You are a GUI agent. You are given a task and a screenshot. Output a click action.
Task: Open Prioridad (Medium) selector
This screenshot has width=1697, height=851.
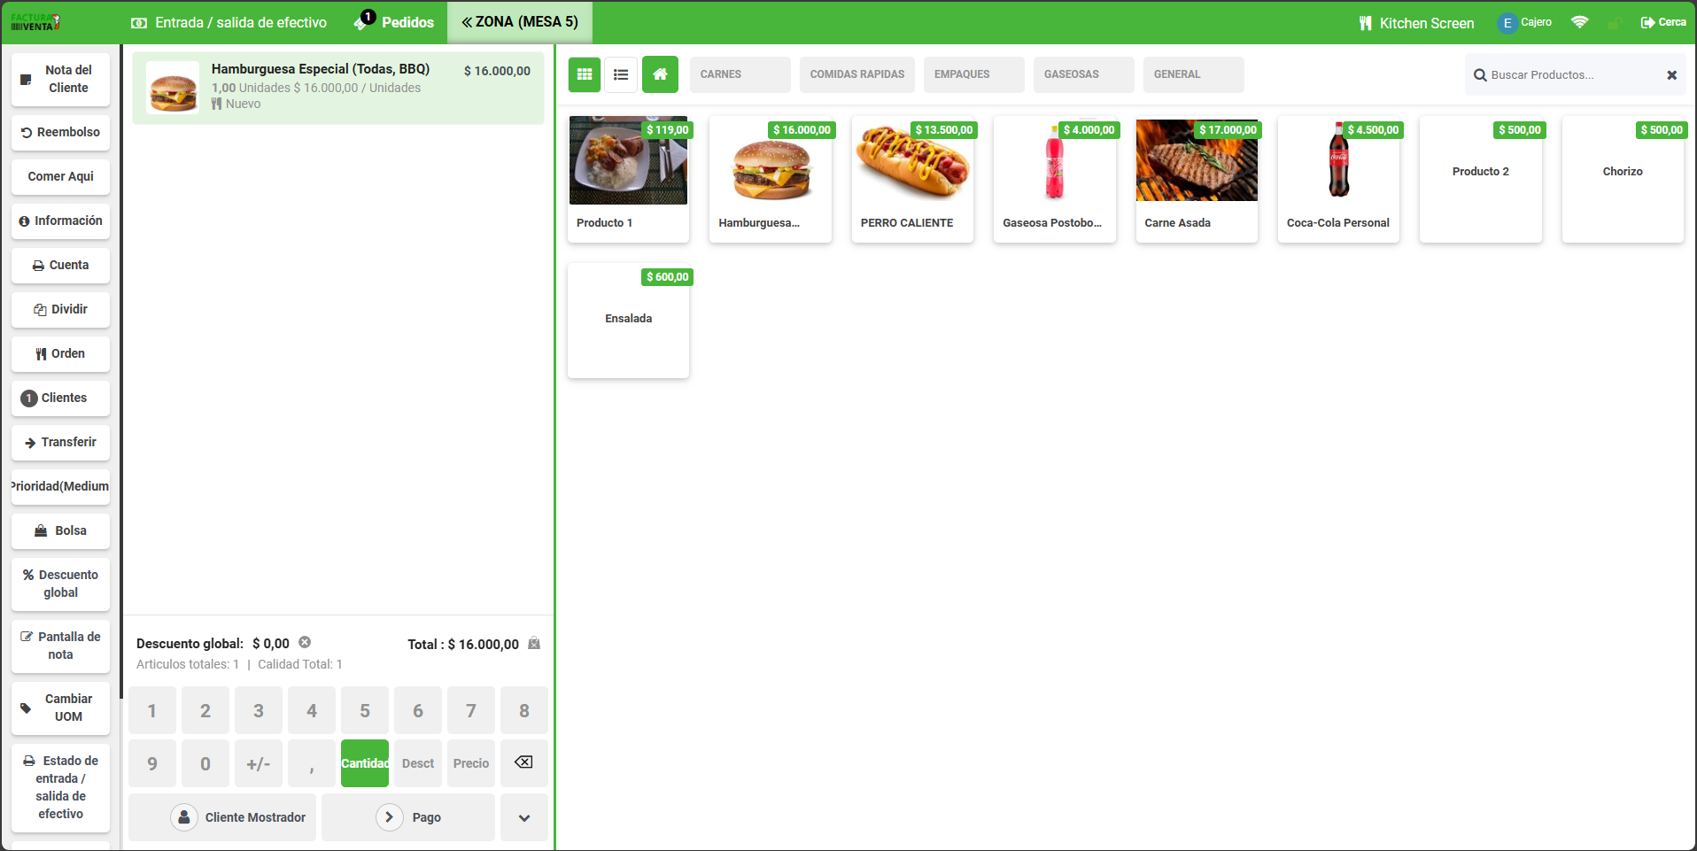tap(60, 486)
